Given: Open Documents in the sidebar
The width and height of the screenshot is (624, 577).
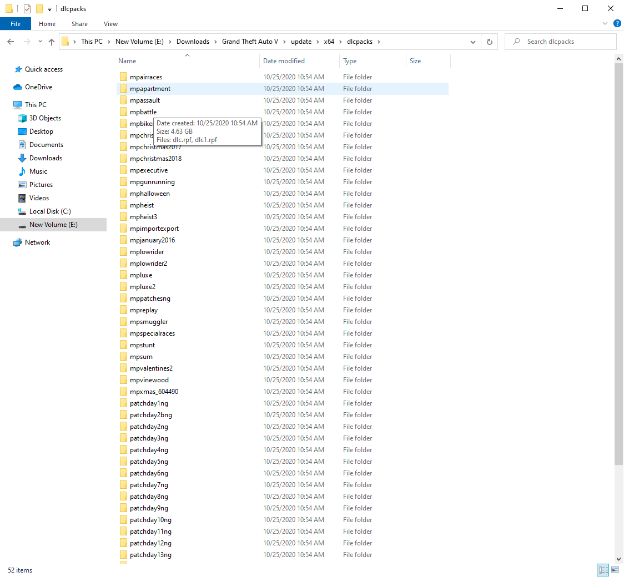Looking at the screenshot, I should click(46, 145).
